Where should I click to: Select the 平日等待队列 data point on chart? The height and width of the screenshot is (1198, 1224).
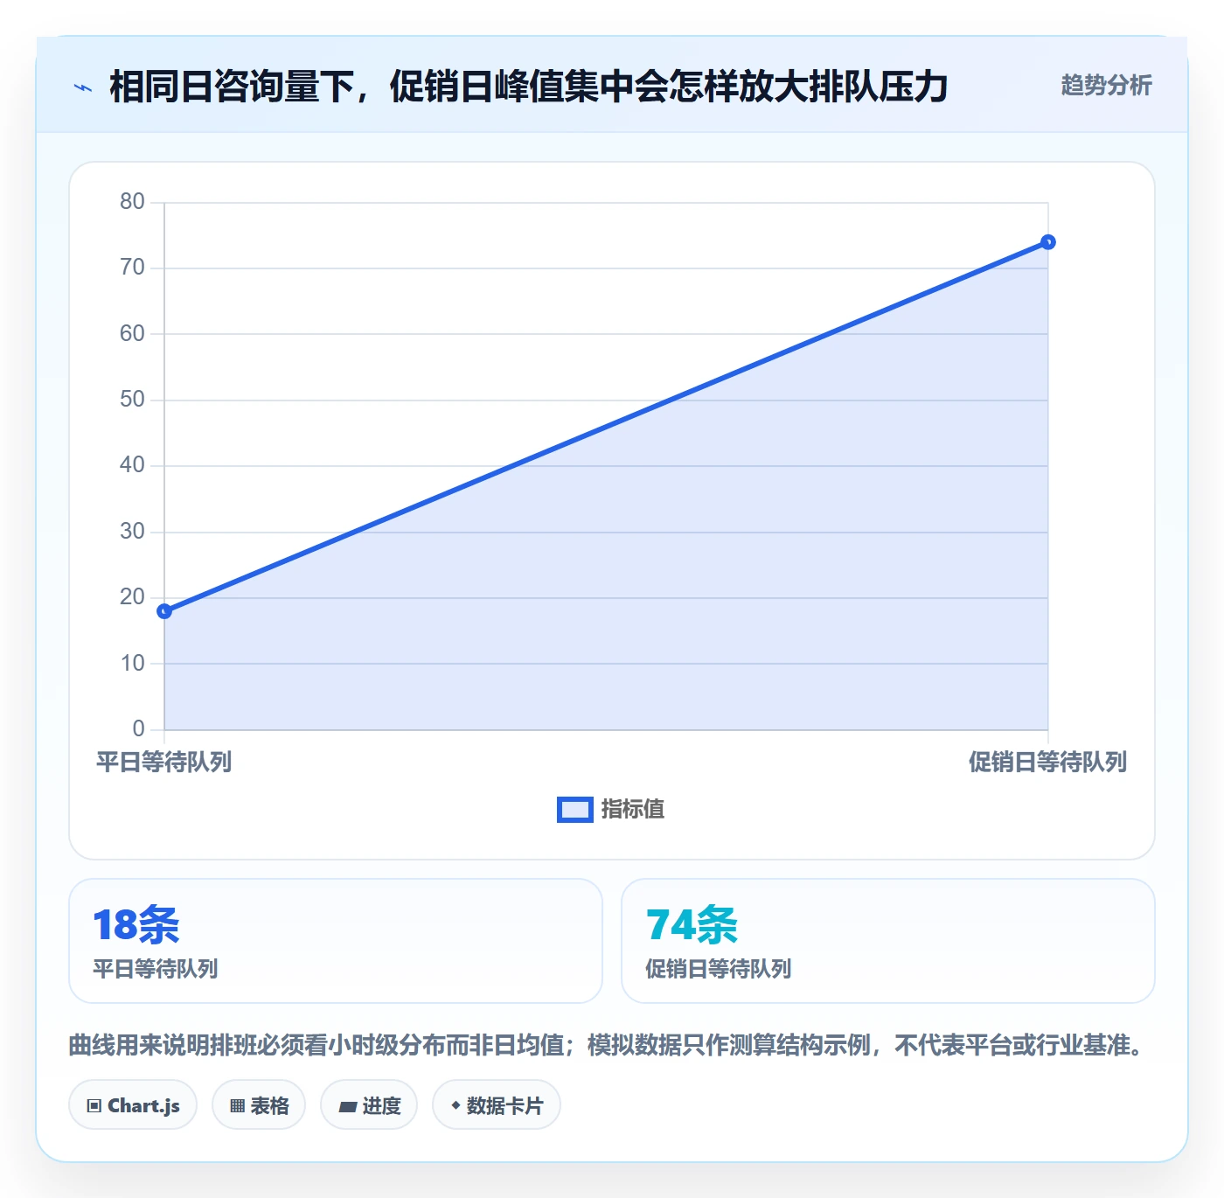click(x=164, y=611)
